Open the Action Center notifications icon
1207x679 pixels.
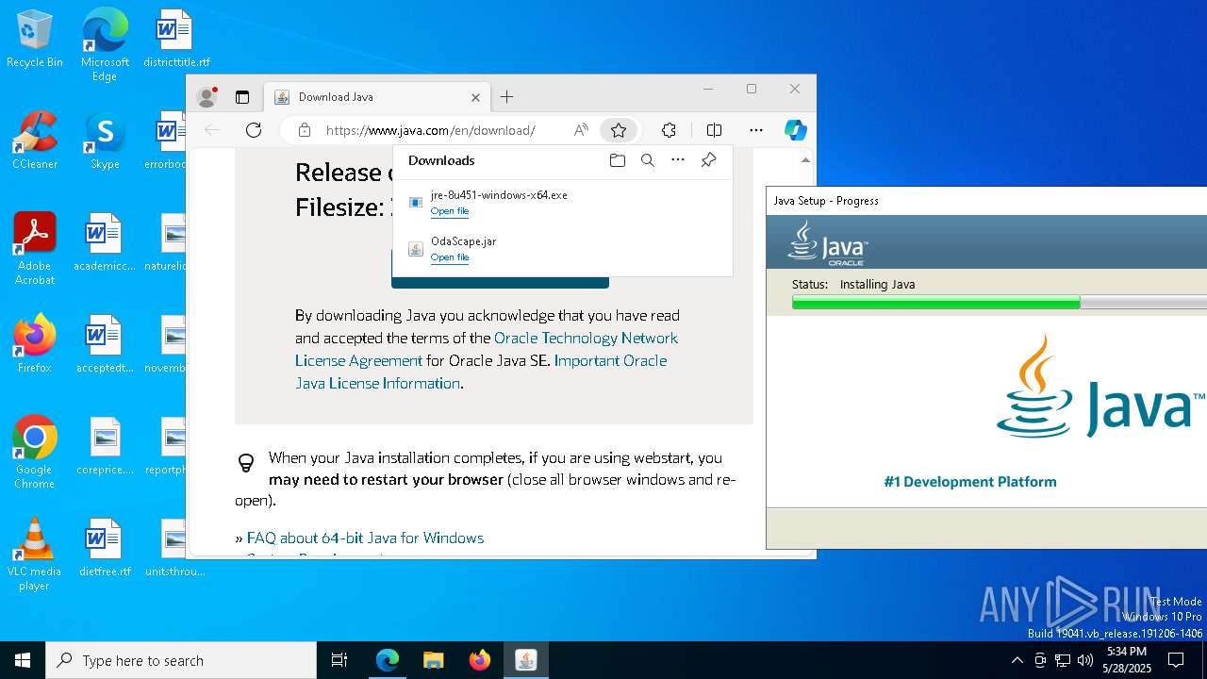pyautogui.click(x=1176, y=660)
